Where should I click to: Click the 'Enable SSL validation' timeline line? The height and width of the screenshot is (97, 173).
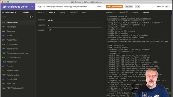(x=118, y=33)
